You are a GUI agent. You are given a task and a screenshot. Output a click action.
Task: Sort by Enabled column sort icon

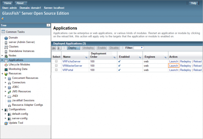(140, 58)
